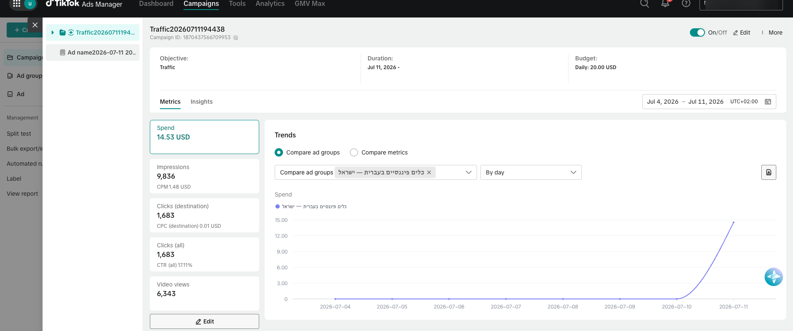Image resolution: width=793 pixels, height=331 pixels.
Task: Open the account selector box in header
Action: (741, 4)
